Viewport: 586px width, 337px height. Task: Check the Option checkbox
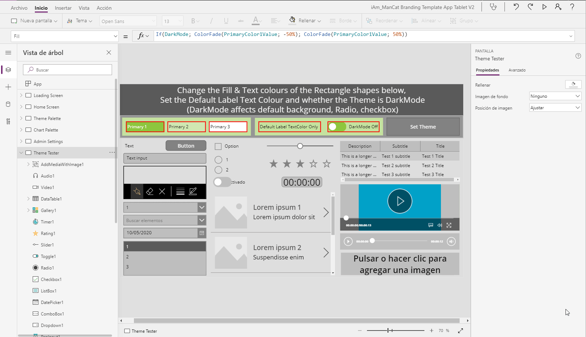pos(218,146)
